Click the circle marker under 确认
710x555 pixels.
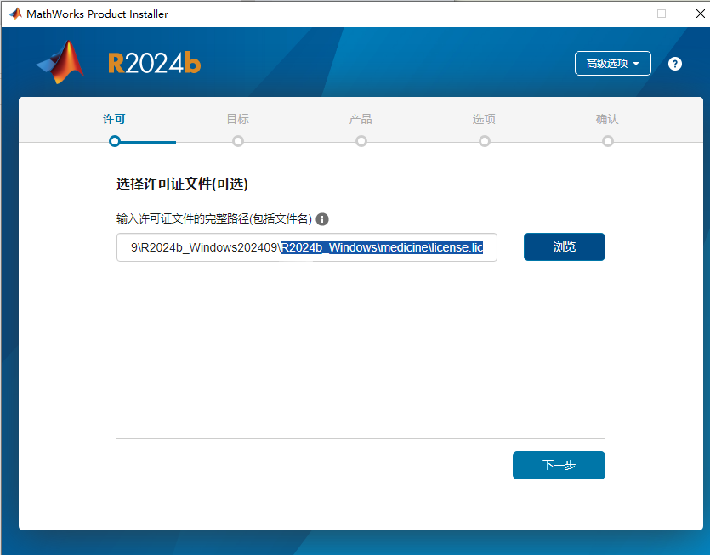pyautogui.click(x=608, y=141)
